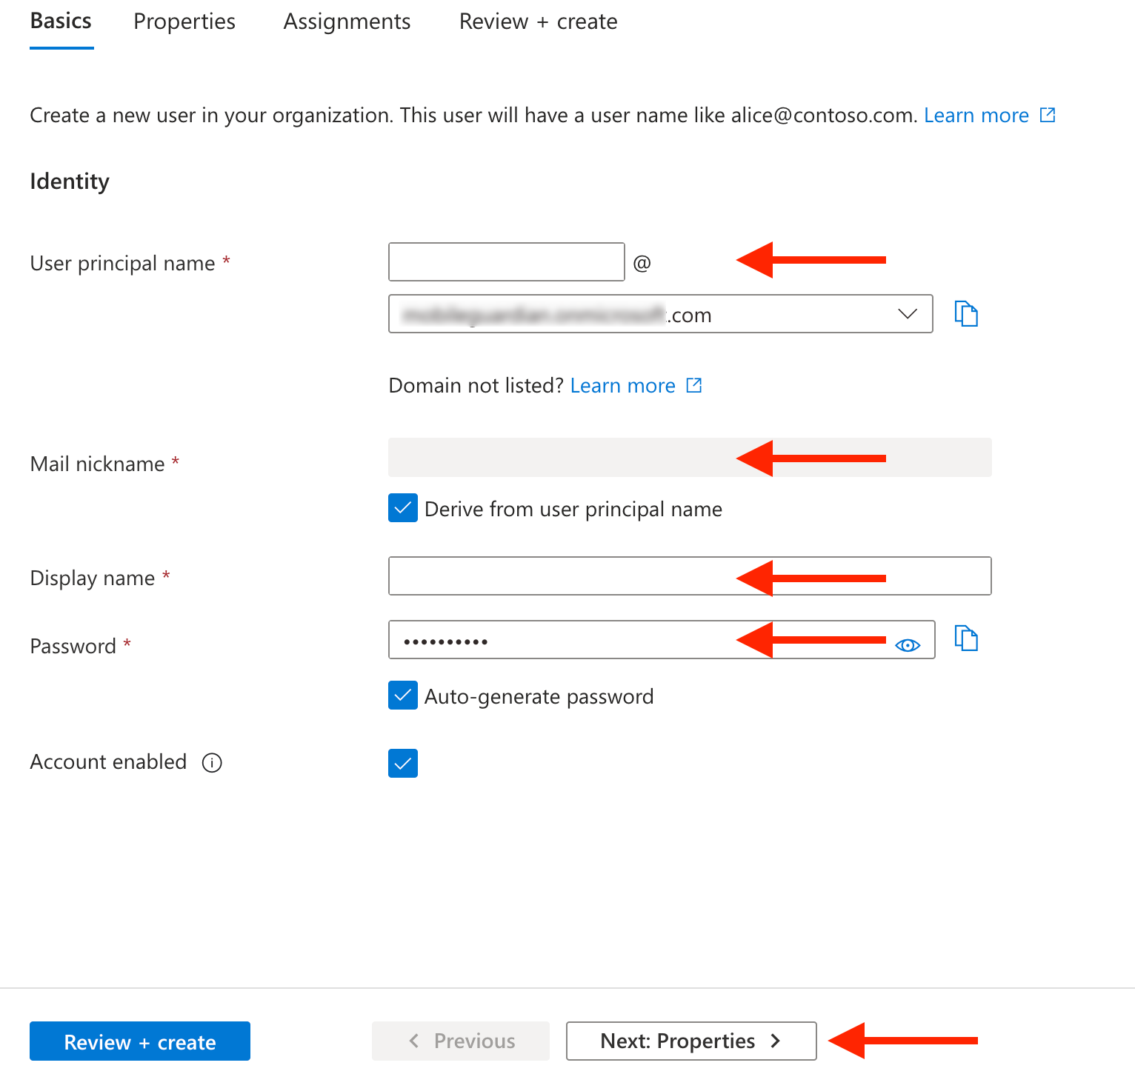This screenshot has width=1135, height=1074.
Task: Open the domain combo box ending in .com
Action: [x=660, y=314]
